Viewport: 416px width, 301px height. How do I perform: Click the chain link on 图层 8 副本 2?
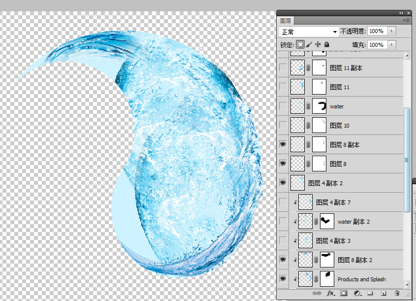[316, 260]
